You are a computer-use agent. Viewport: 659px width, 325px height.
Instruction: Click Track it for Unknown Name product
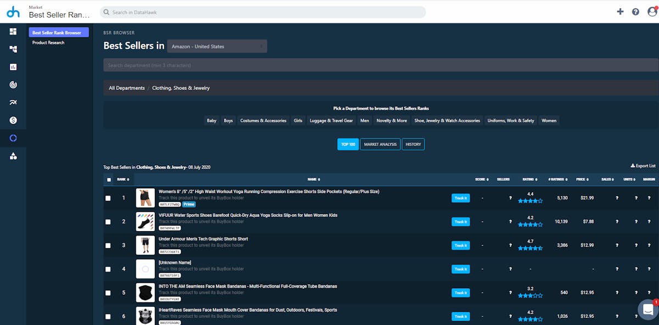point(461,269)
